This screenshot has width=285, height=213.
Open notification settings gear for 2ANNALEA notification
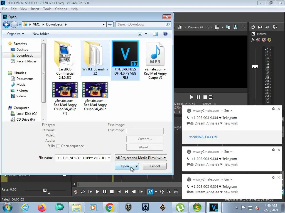[273, 109]
